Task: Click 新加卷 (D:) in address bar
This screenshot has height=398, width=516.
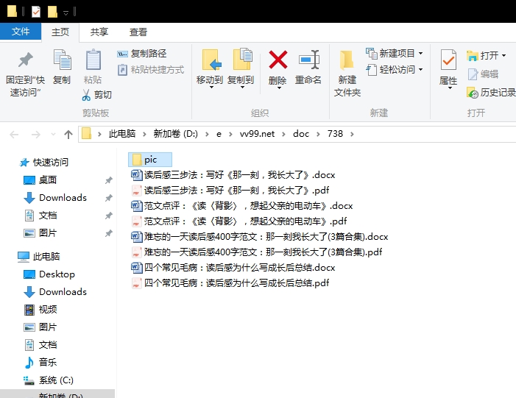Action: coord(175,134)
